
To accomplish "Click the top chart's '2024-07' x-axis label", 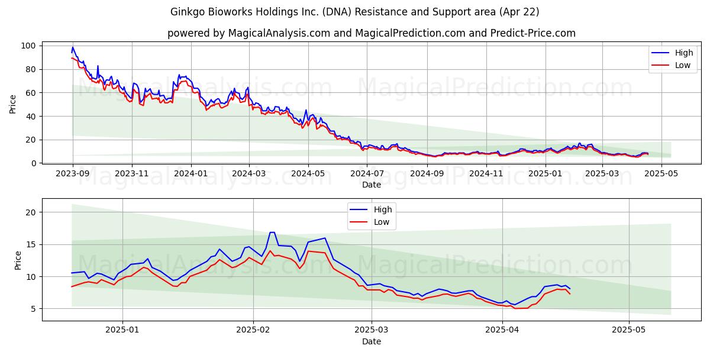I will (x=367, y=174).
